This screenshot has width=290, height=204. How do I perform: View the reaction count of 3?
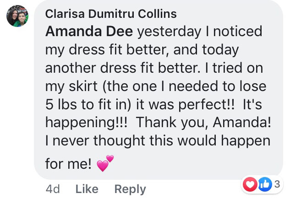coord(276,185)
